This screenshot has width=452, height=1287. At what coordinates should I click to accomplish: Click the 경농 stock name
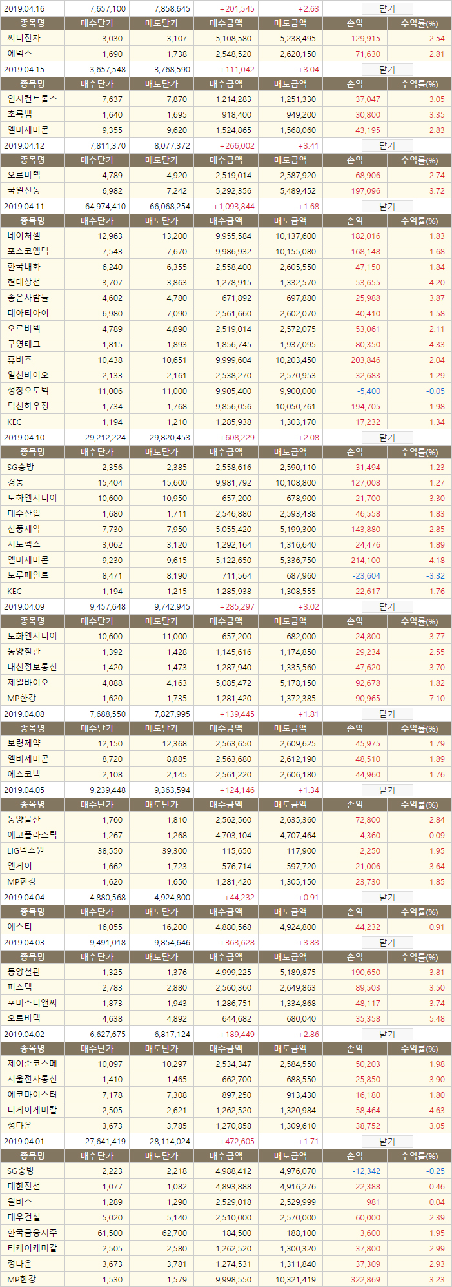click(15, 483)
